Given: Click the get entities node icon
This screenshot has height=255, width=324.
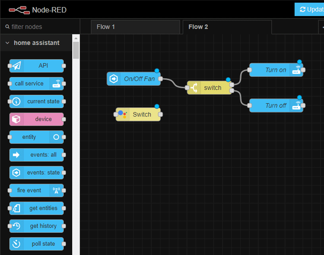Looking at the screenshot, I should pos(16,208).
